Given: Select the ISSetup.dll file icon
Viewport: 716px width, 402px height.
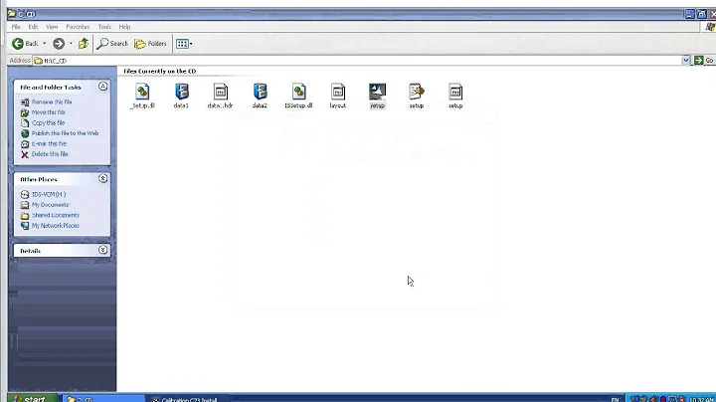Looking at the screenshot, I should click(x=298, y=92).
